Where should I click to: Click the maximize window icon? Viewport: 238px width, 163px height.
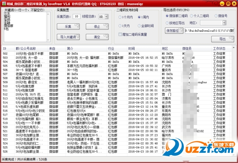point(228,4)
